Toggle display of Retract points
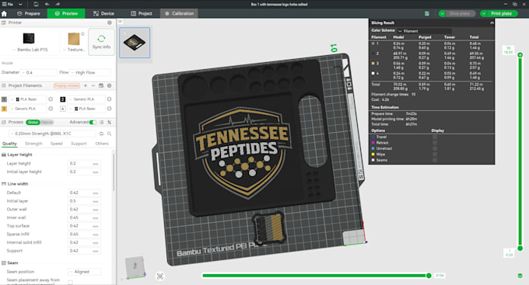This screenshot has height=285, width=529. pos(435,143)
